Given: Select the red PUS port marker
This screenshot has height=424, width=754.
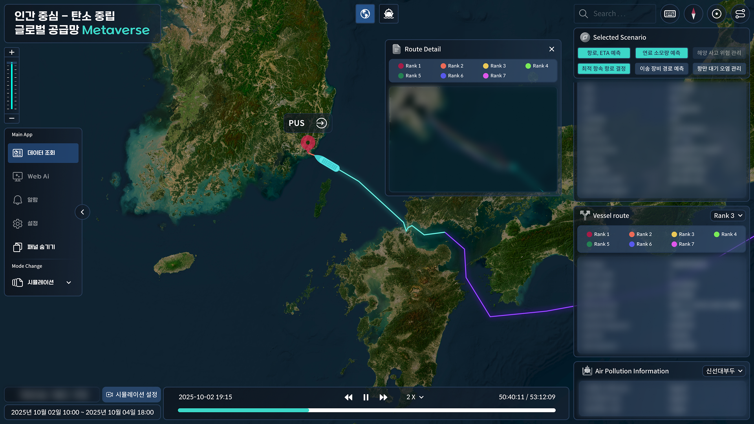Looking at the screenshot, I should (x=308, y=143).
